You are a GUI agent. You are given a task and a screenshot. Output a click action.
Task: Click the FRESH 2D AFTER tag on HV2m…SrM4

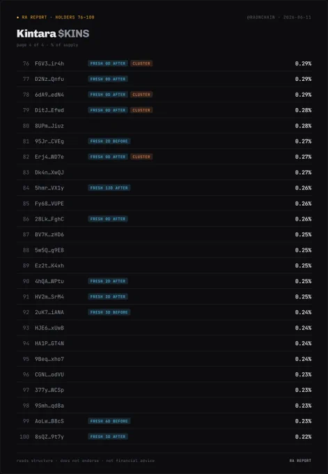108,296
